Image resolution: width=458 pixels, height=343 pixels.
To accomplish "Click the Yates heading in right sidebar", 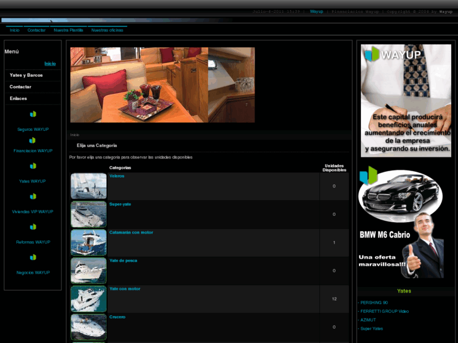I will point(404,291).
